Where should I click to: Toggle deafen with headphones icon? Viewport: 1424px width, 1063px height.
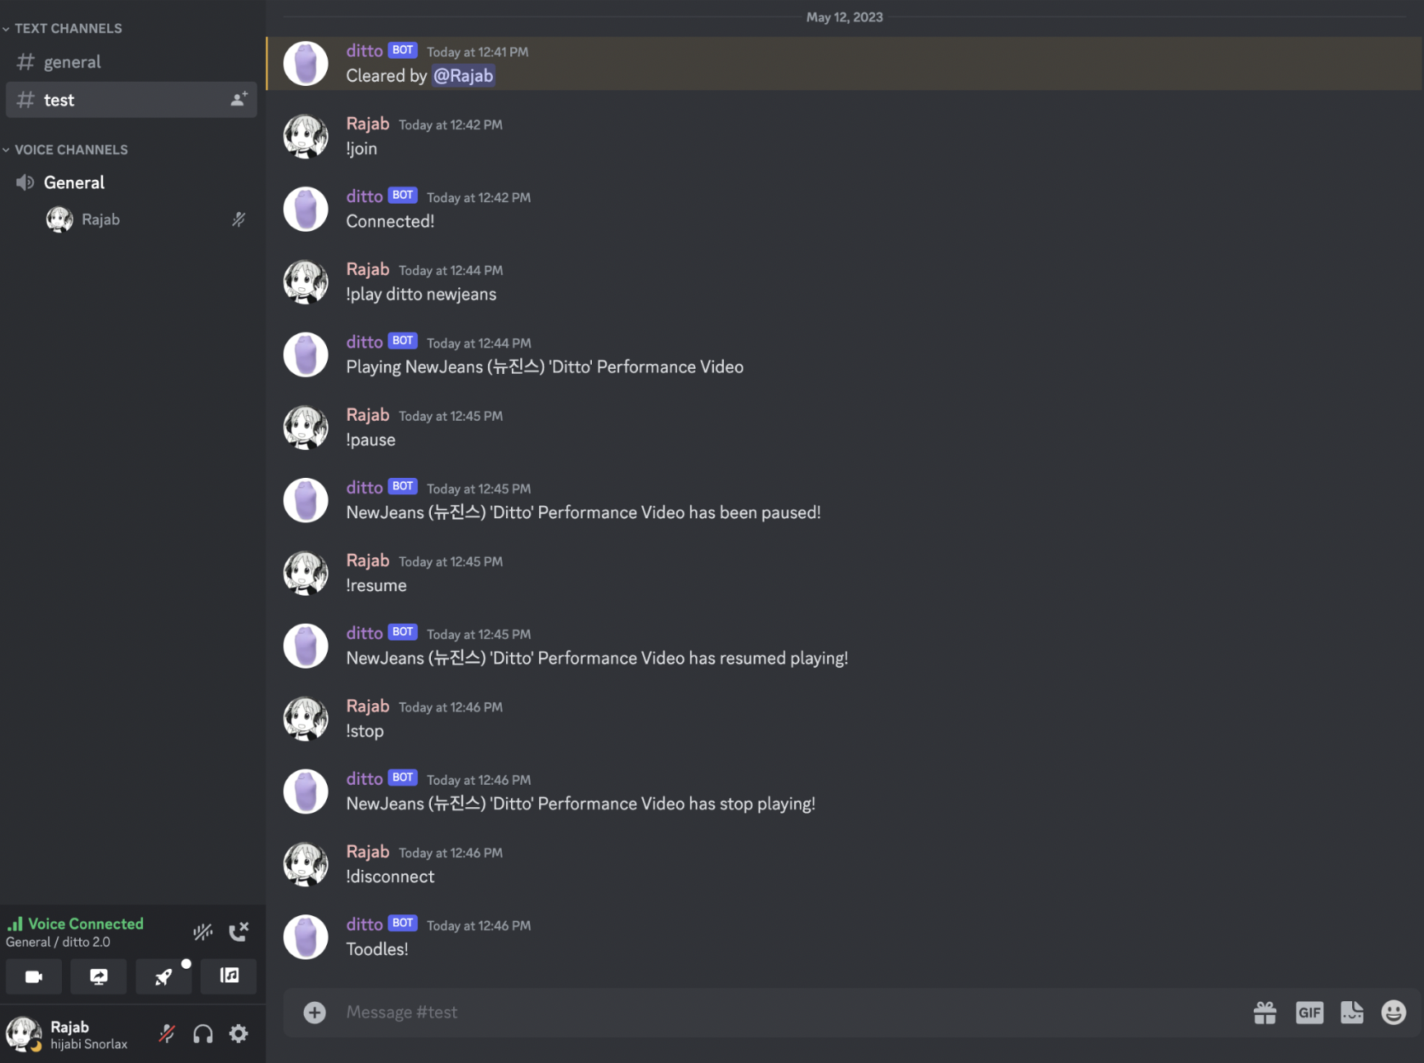point(203,1033)
